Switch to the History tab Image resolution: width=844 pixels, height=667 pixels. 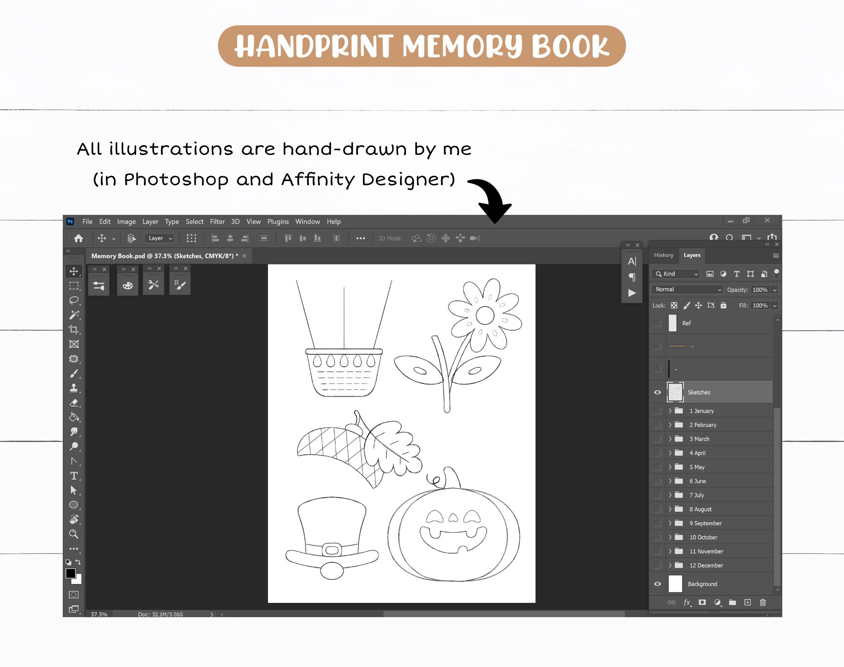pyautogui.click(x=663, y=255)
